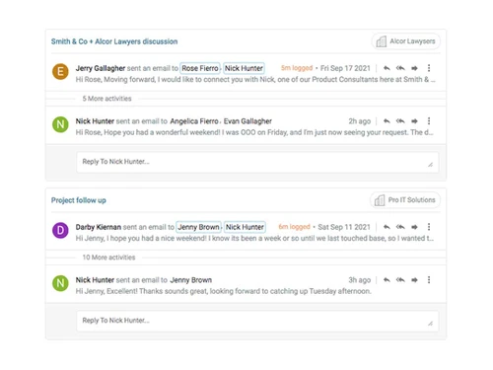The width and height of the screenshot is (493, 370).
Task: Forward Nick Hunter's 2h ago email
Action: point(414,121)
